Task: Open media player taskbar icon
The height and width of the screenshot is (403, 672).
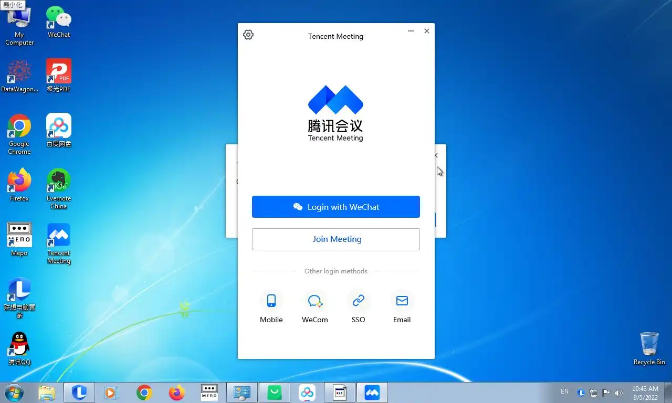Action: pos(111,393)
